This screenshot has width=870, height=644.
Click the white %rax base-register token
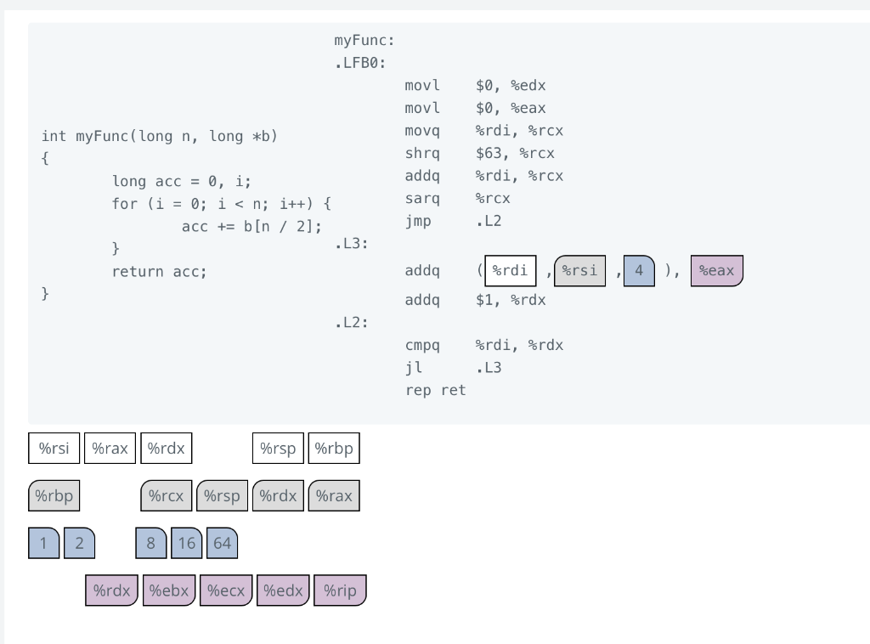tap(110, 448)
